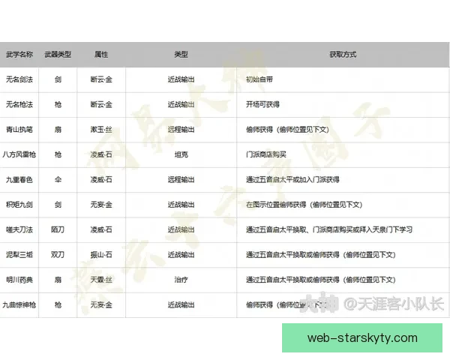Select the 九重春色 name cell
Screen dimensions: 450x360
(19, 180)
